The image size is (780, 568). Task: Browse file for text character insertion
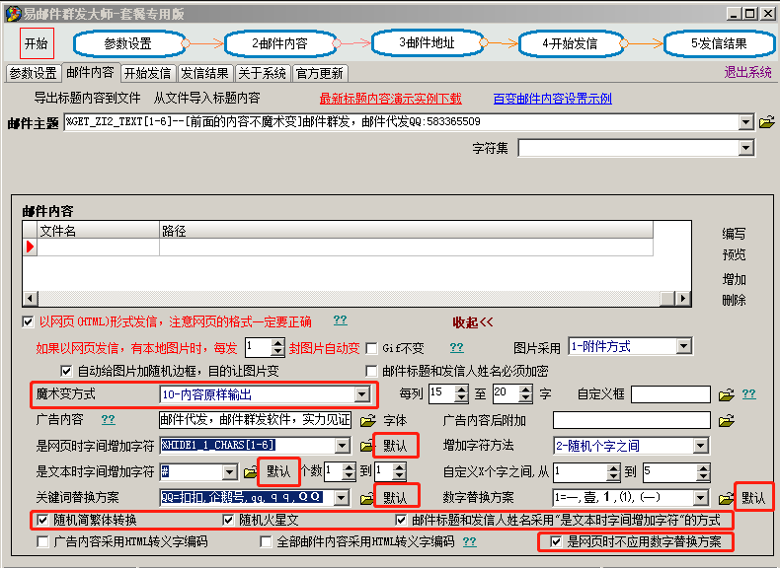pos(250,471)
